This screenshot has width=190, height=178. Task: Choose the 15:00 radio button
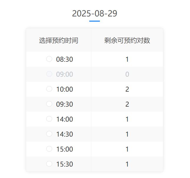click(49, 149)
